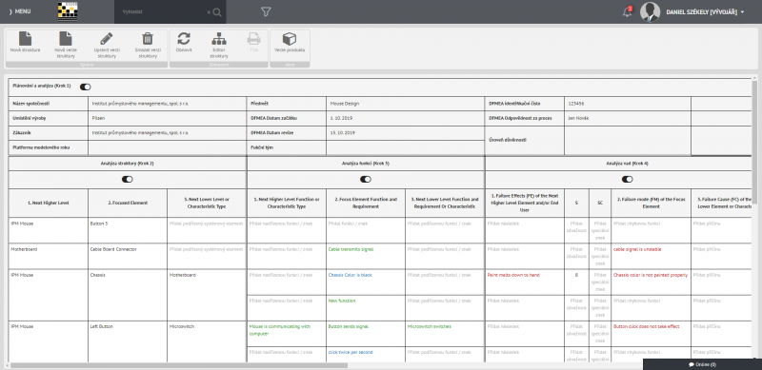Toggle Analýza vad (Krok 4) switch
Viewport: 762px width, 370px height.
[x=628, y=179]
